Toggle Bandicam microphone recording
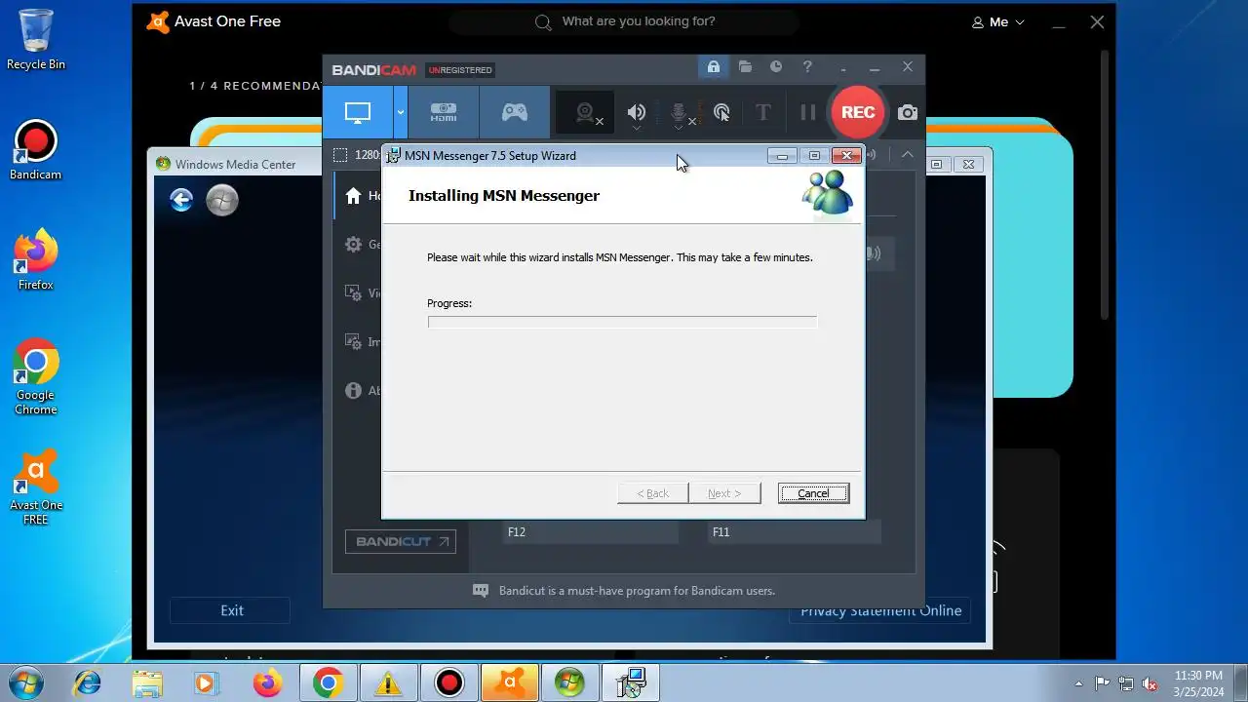The width and height of the screenshot is (1248, 702). tap(681, 113)
